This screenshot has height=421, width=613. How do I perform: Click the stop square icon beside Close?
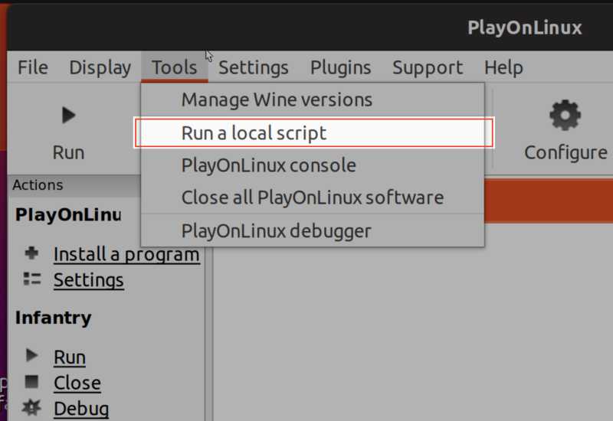(x=31, y=381)
